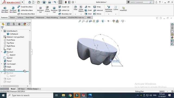Screen dimensions: 174x98
Task: Expand the Cut-Sweep5 feature node
Action: click(x=2, y=64)
